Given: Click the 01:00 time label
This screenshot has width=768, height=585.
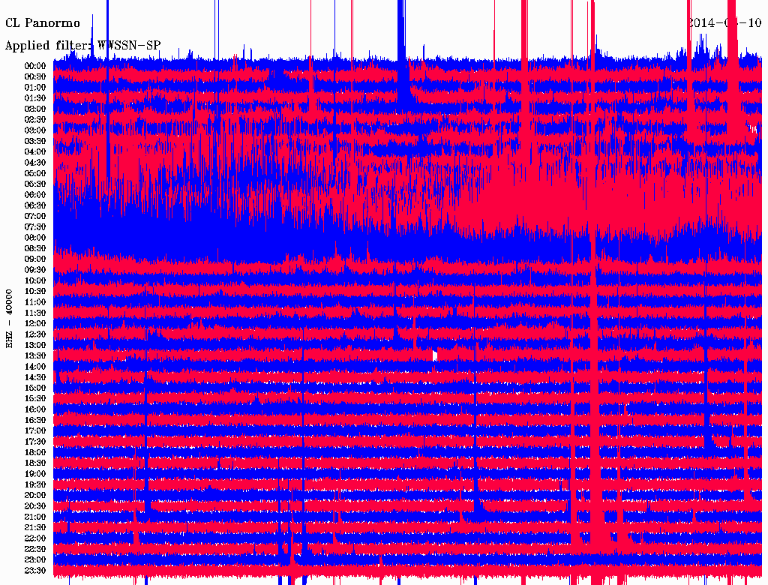Looking at the screenshot, I should [35, 87].
